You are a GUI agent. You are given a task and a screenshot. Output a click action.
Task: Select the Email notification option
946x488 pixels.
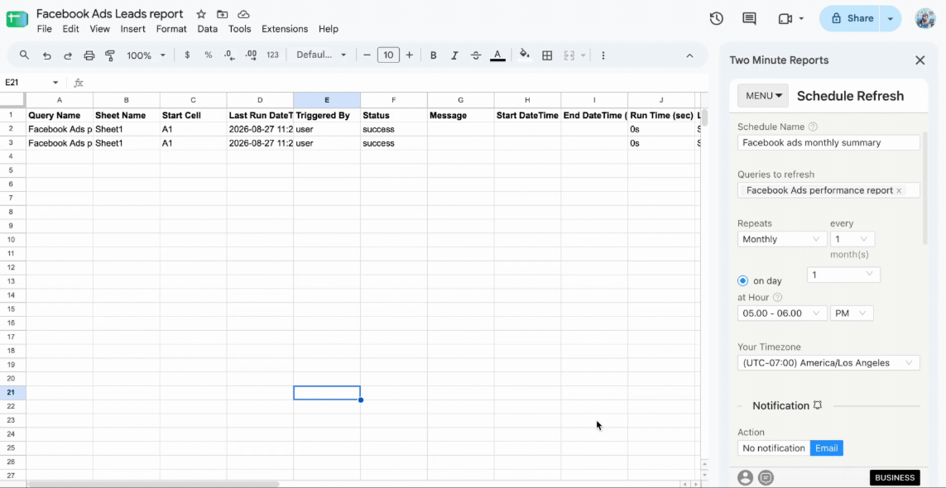pos(826,448)
